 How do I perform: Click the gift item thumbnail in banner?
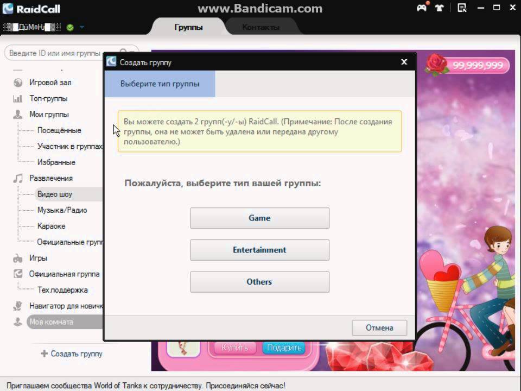(x=184, y=349)
